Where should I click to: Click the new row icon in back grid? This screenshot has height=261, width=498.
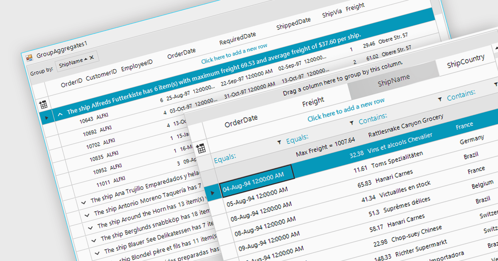click(x=43, y=105)
